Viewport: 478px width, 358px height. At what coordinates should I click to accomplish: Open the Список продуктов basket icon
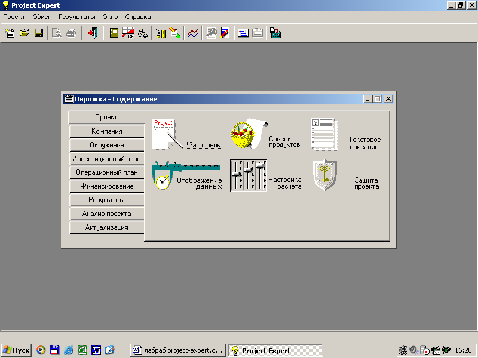pos(249,134)
